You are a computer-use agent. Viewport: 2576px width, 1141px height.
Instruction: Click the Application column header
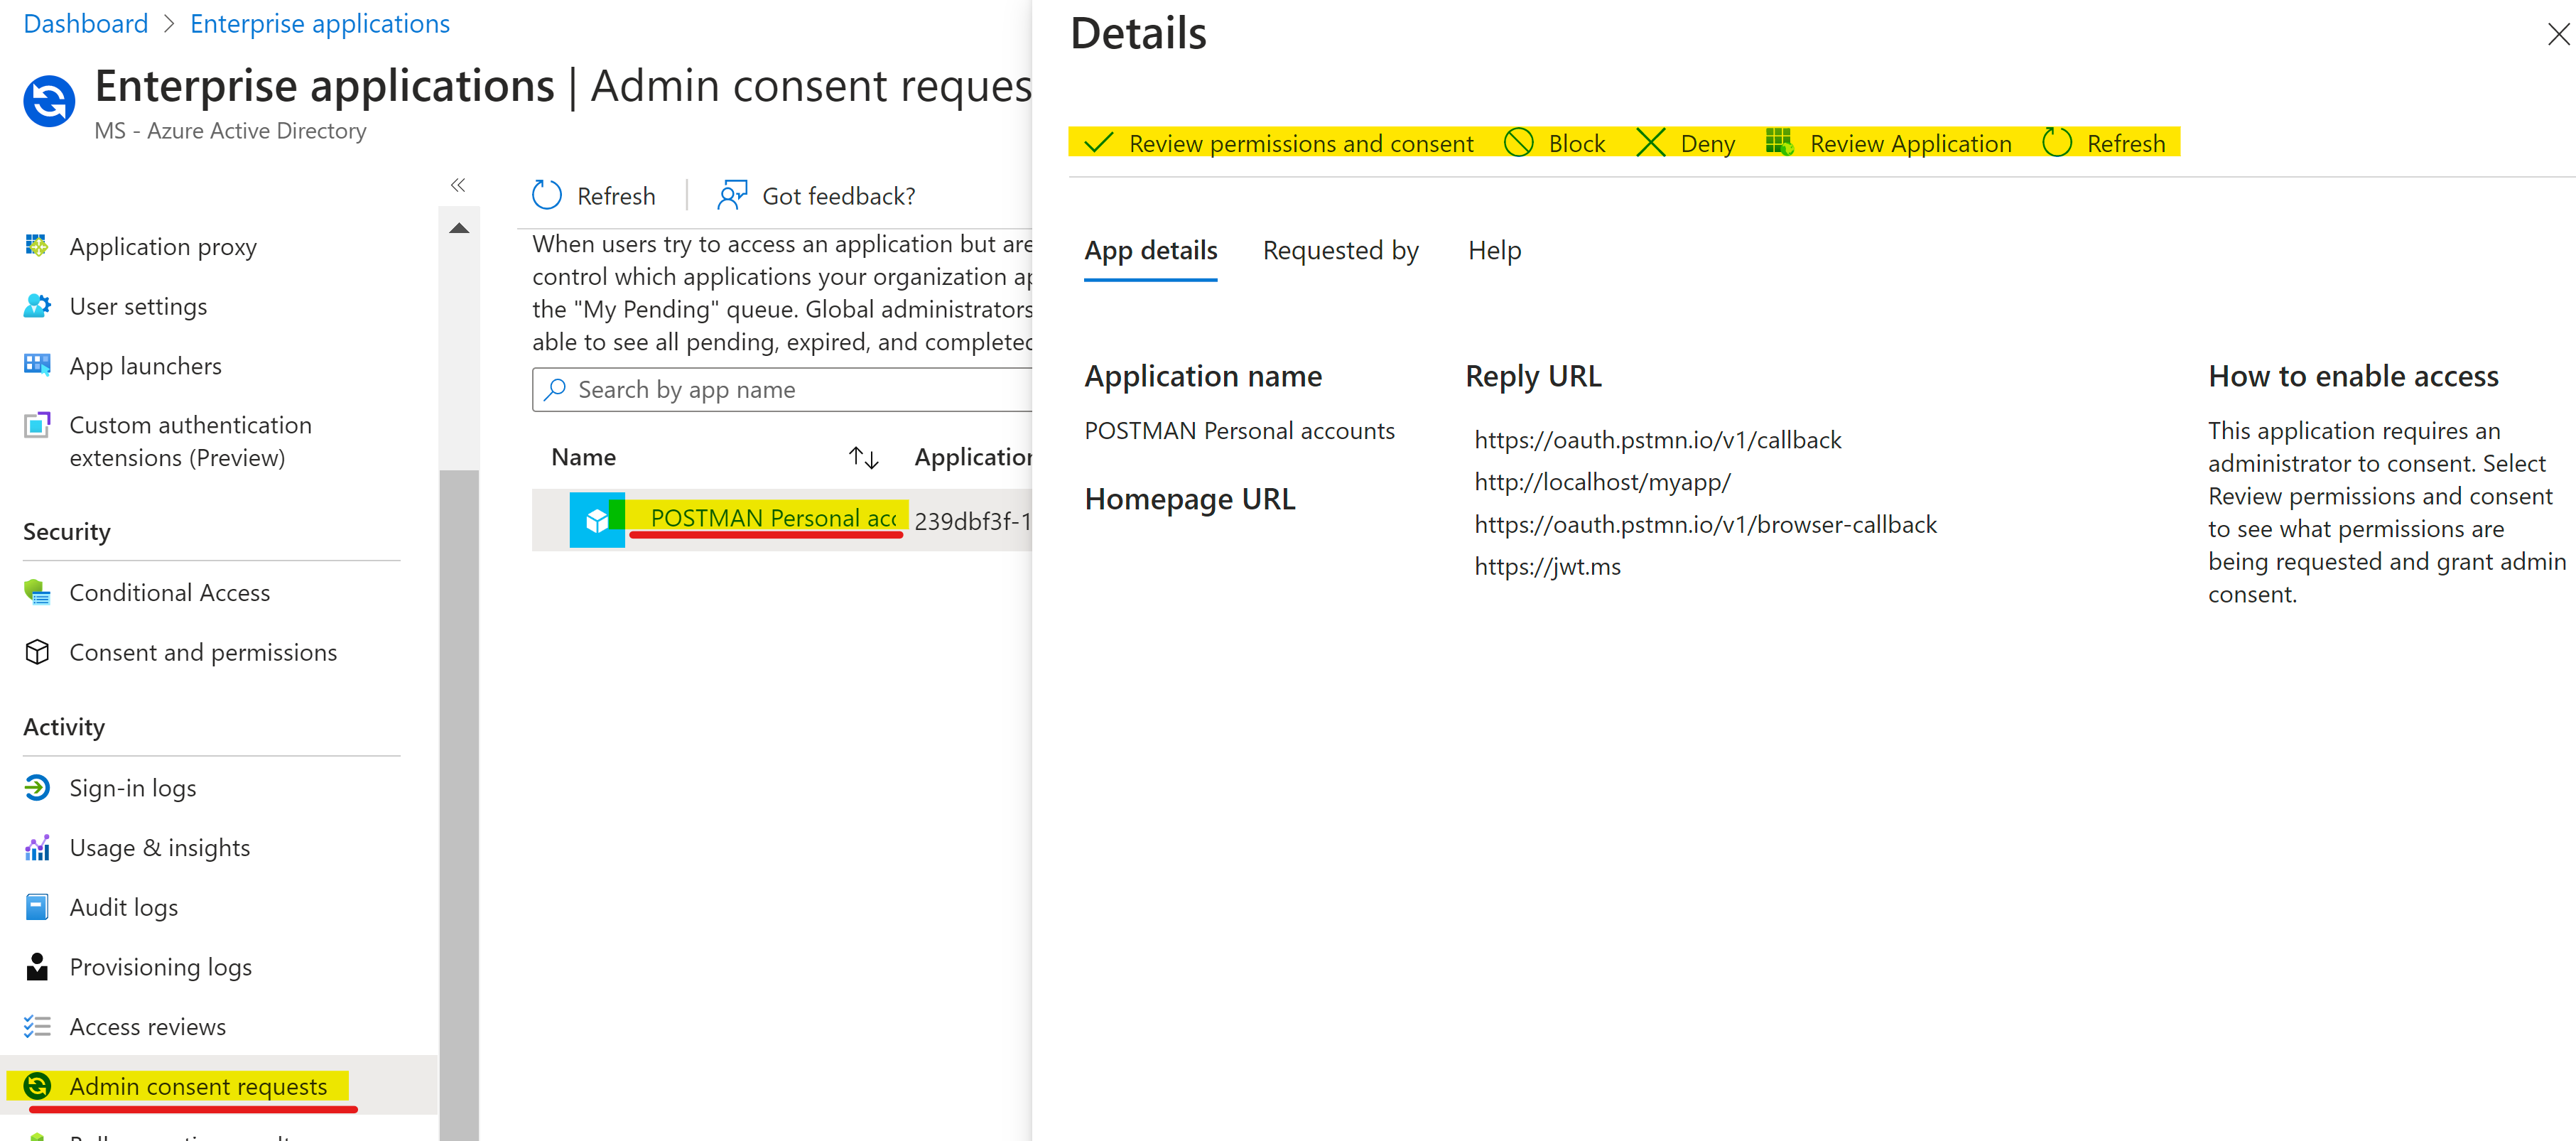[x=972, y=457]
